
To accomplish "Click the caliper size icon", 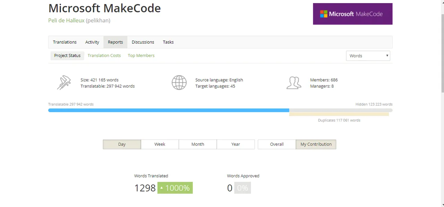I will click(64, 83).
